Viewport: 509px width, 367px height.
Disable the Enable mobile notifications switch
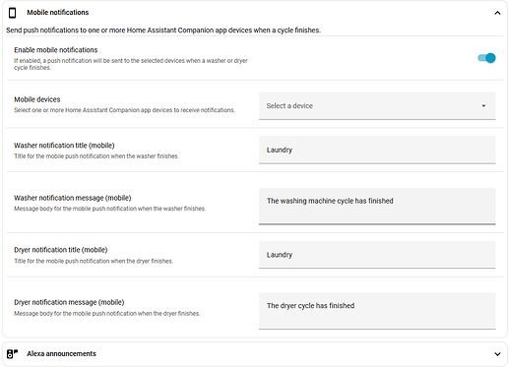tap(486, 58)
